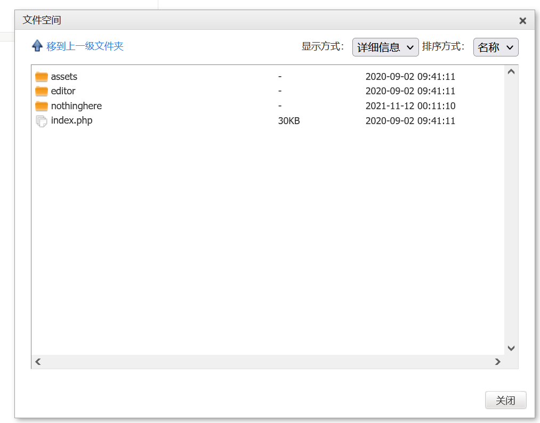This screenshot has width=540, height=423.
Task: Click the 关闭 button
Action: coord(505,400)
